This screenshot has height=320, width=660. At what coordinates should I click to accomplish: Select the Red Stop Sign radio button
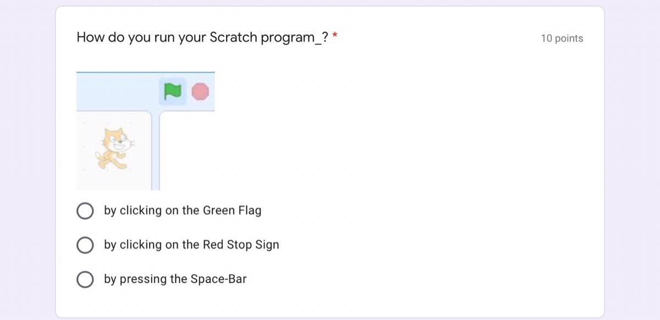85,245
